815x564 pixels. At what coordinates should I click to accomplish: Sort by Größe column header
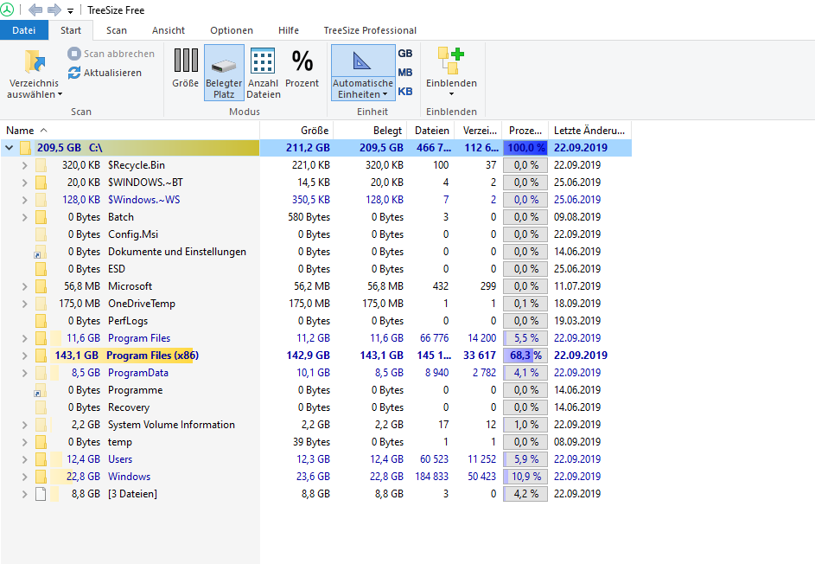click(x=296, y=130)
